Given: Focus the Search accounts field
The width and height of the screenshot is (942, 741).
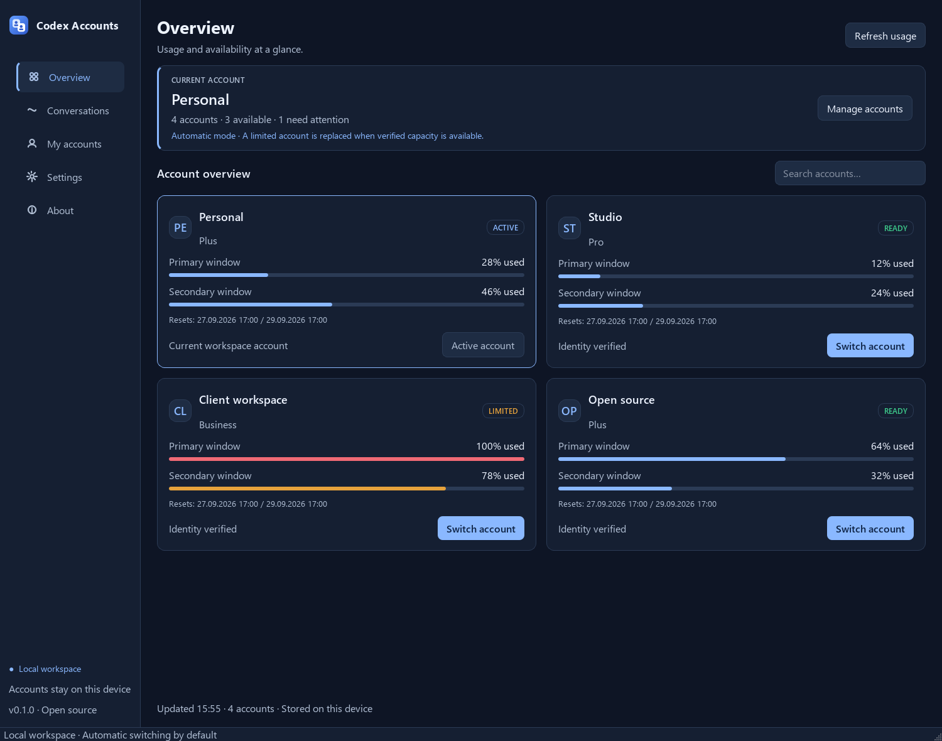Looking at the screenshot, I should pyautogui.click(x=850, y=173).
